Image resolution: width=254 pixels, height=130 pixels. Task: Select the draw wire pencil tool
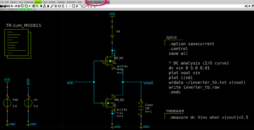(x=52, y=6)
